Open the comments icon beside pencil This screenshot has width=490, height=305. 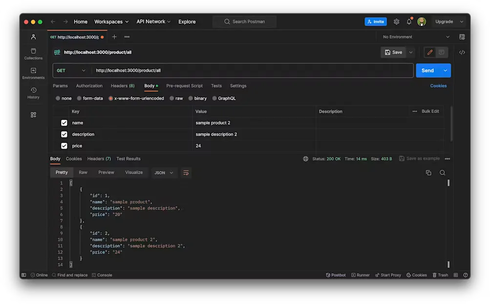tap(442, 52)
